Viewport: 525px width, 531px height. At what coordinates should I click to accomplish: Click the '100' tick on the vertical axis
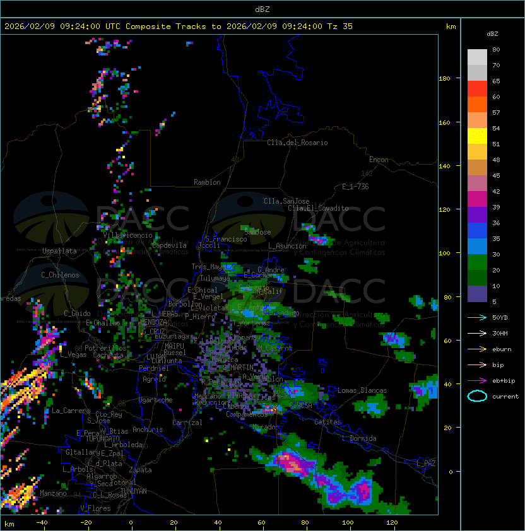point(444,253)
